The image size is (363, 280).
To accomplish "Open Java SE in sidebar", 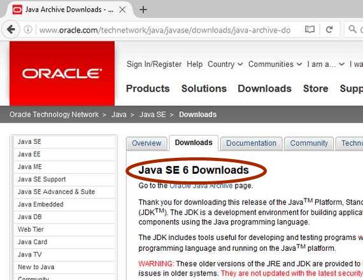I will point(64,142).
